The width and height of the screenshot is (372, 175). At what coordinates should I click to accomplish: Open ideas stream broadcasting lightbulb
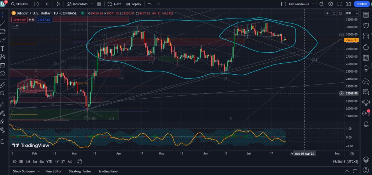coord(366,102)
